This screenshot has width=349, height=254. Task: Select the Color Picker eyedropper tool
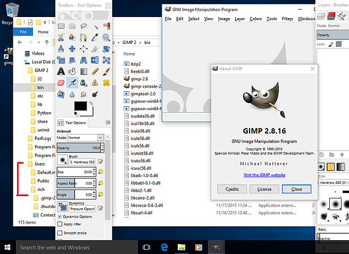pos(95,37)
